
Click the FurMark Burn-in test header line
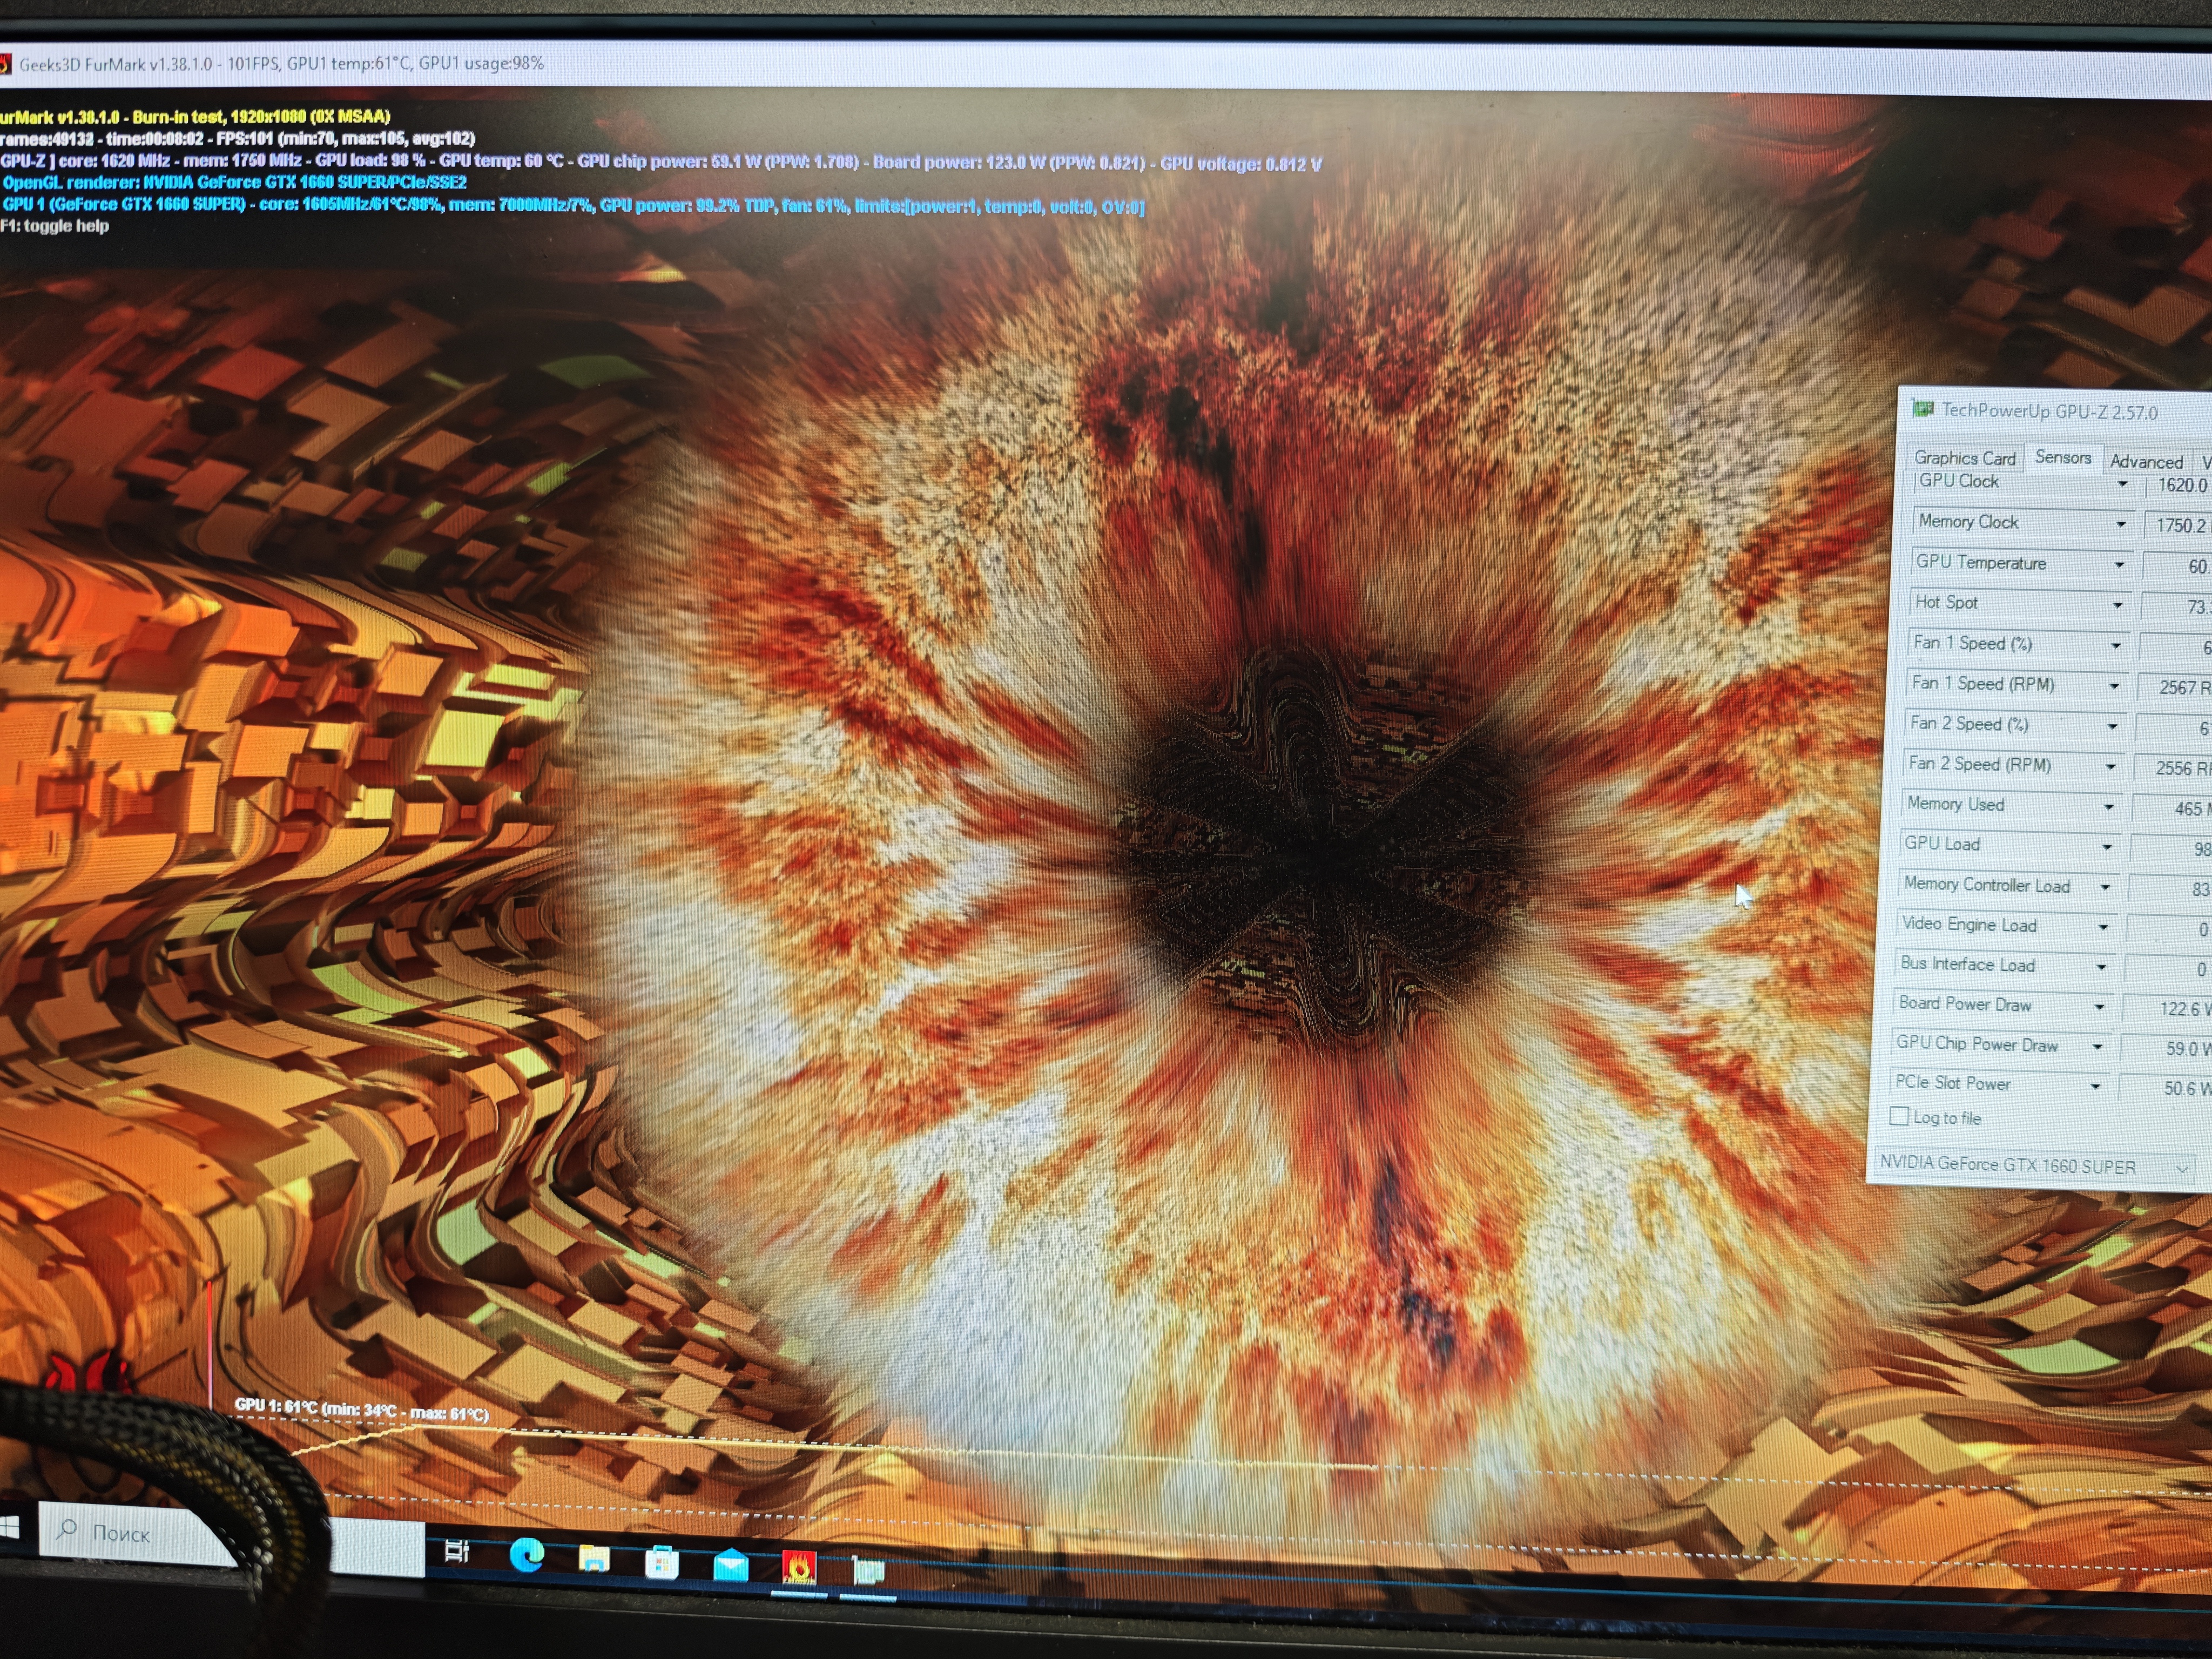coord(195,117)
